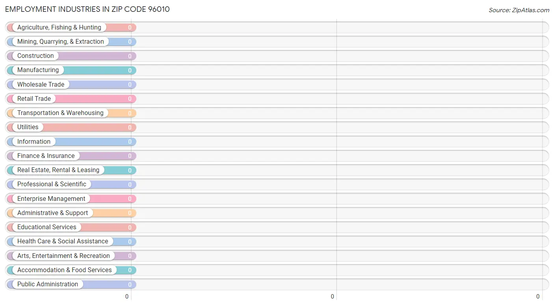Click the zero value on Educational Services bar
Image resolution: width=554 pixels, height=306 pixels.
tap(130, 228)
